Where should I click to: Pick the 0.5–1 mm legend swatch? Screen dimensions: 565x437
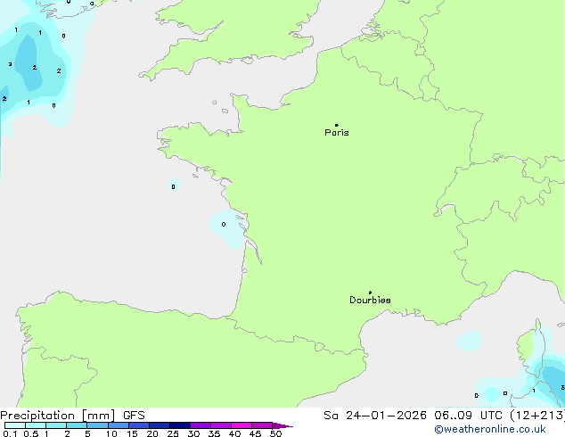36,425
